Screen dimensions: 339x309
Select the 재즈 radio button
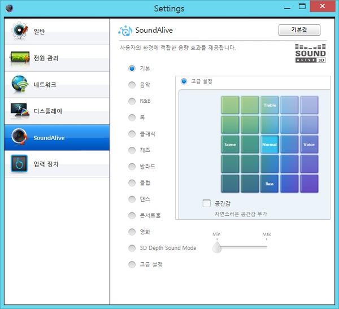click(132, 150)
